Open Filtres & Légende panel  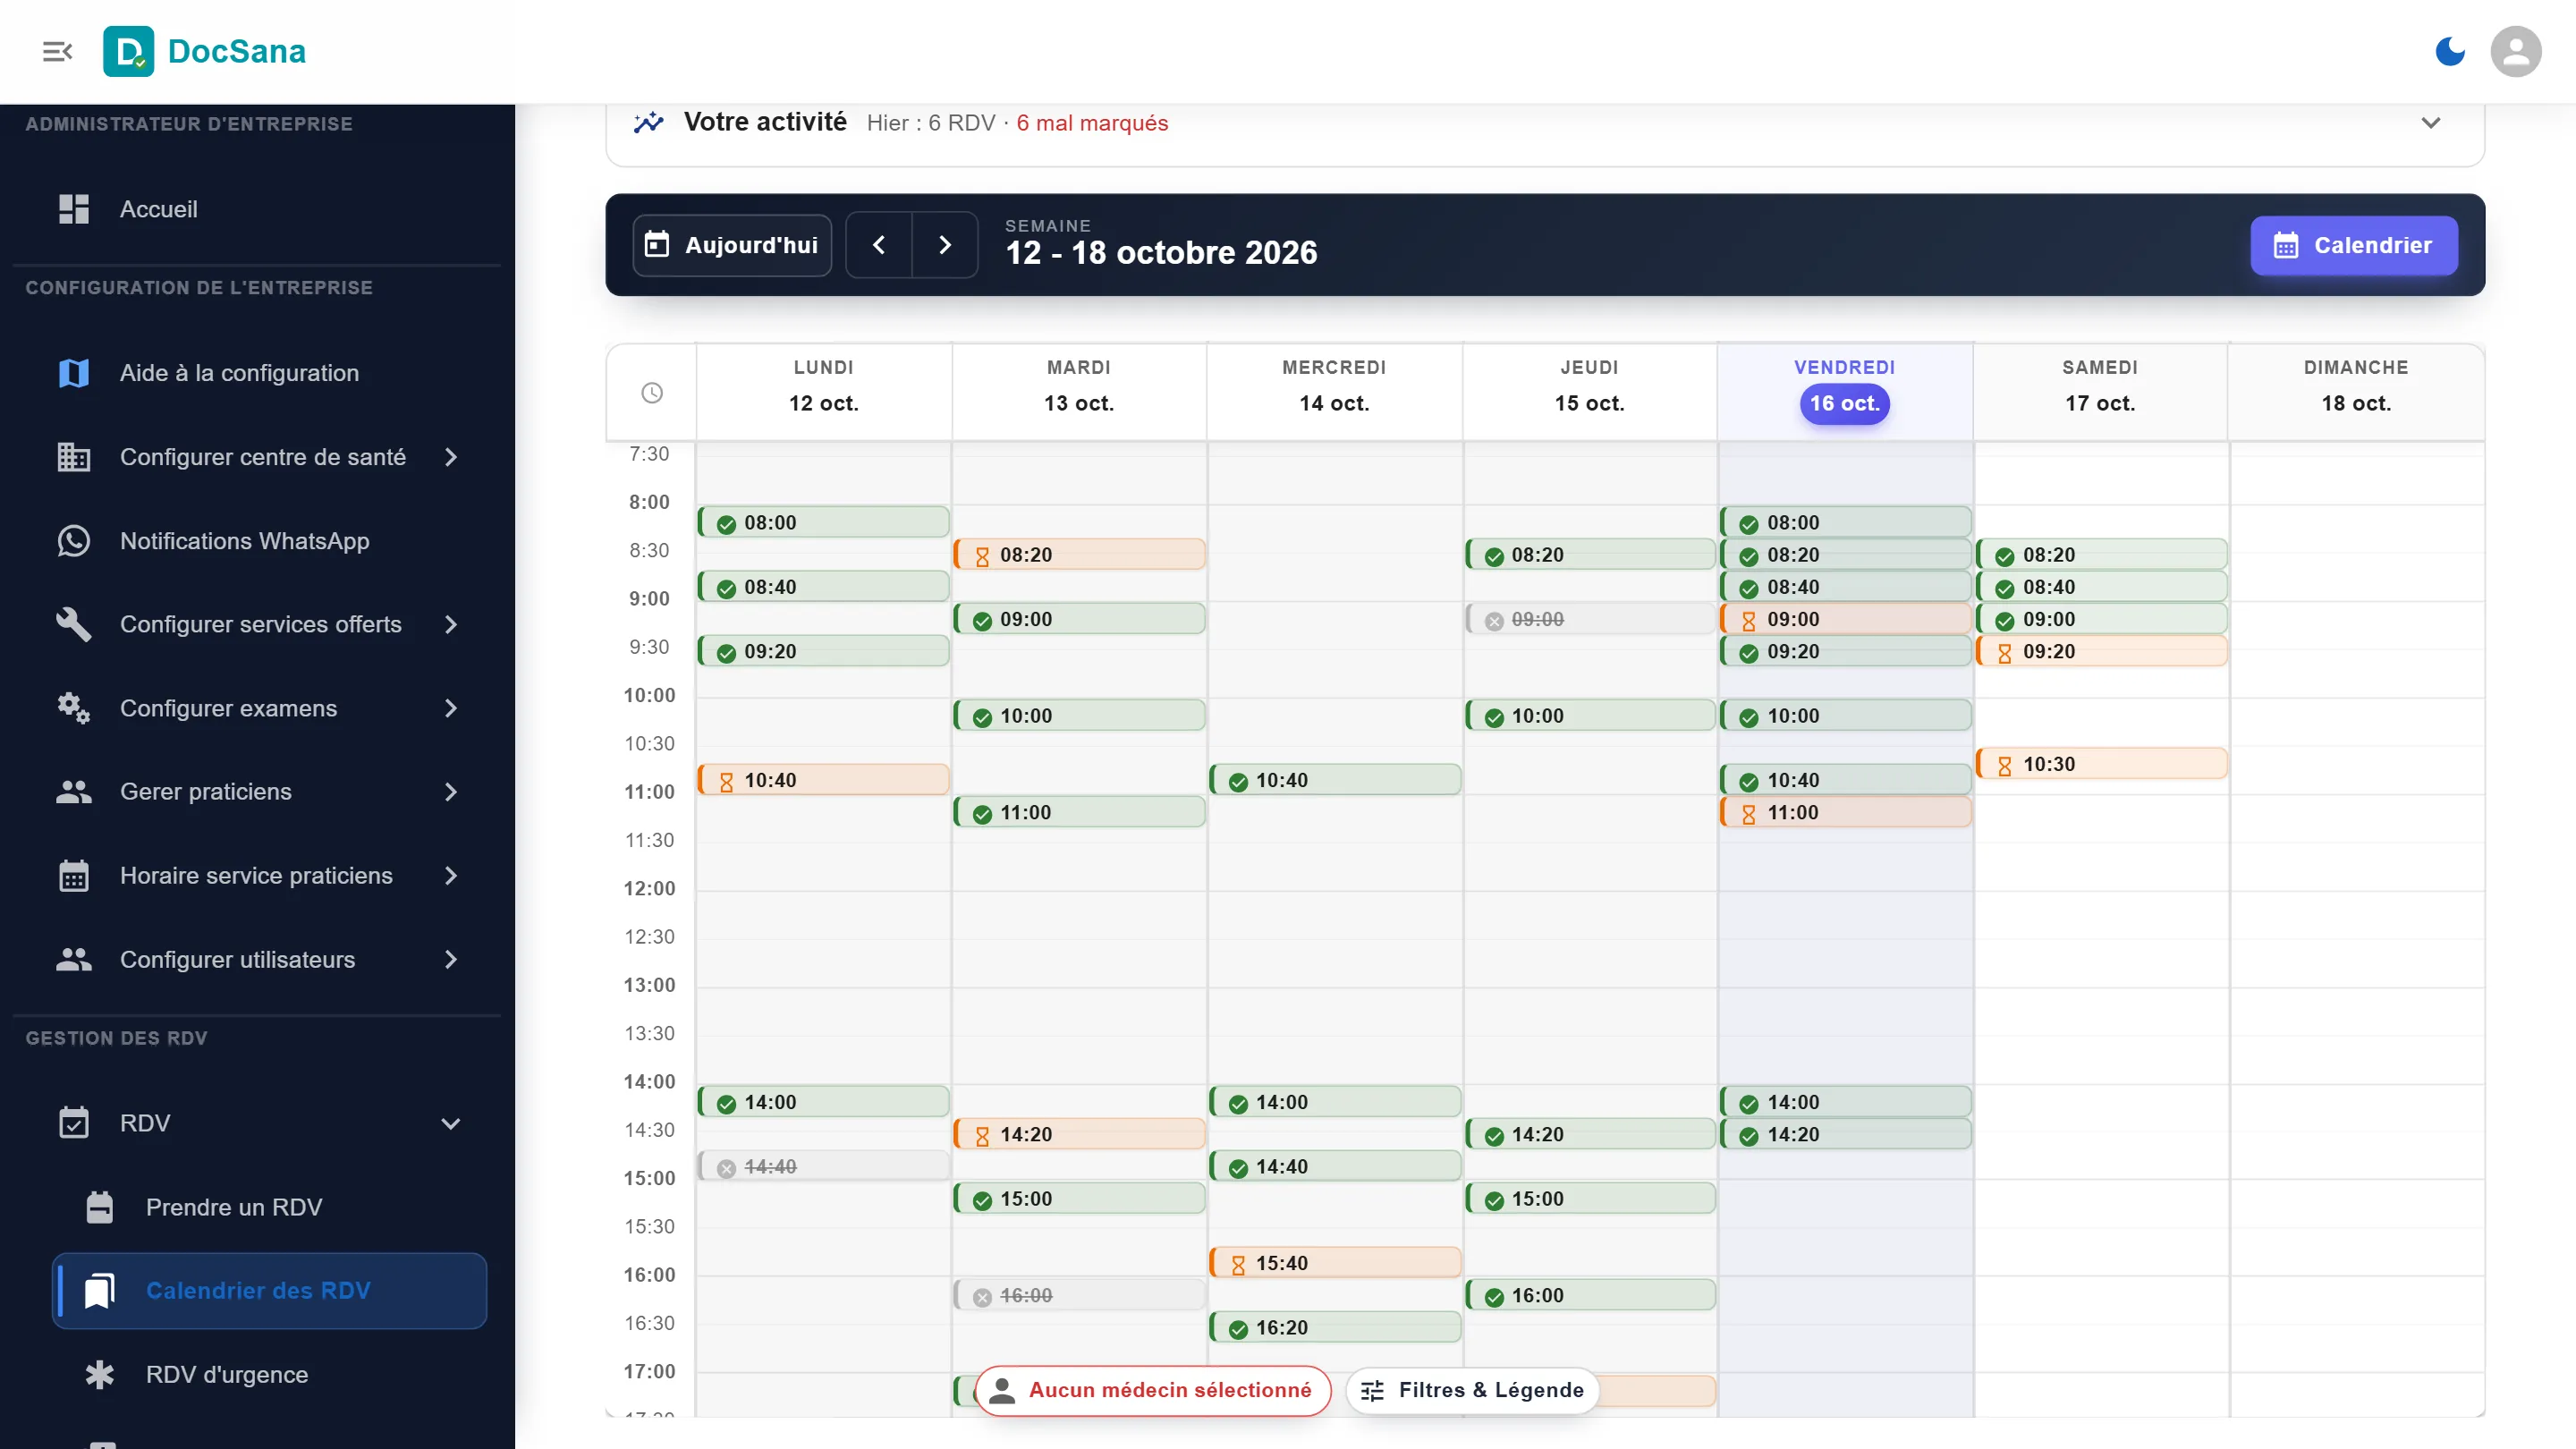(x=1473, y=1390)
